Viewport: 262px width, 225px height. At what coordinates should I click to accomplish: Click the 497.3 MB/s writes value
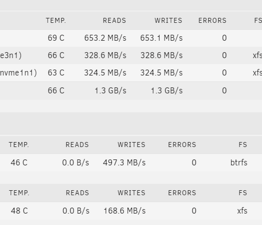(x=124, y=162)
